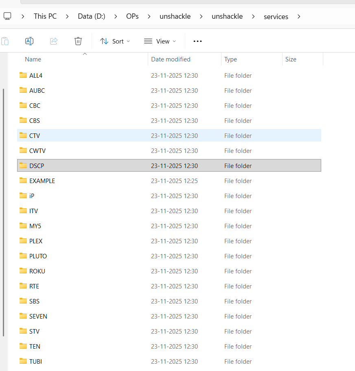Viewport: 355px width, 371px height.
Task: Expand chevron after OPs breadcrumb
Action: (x=149, y=17)
